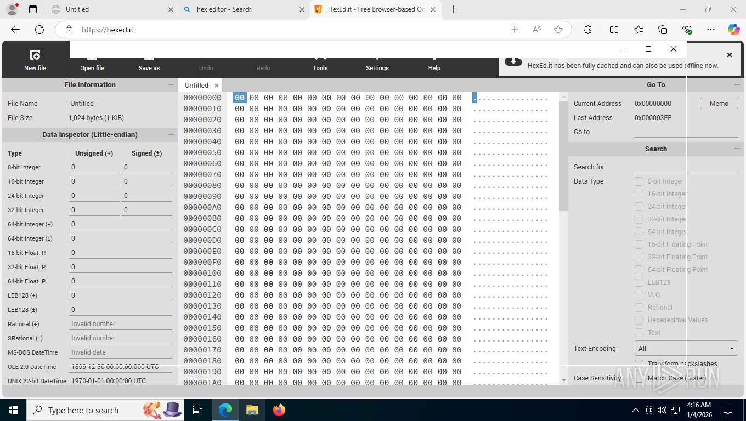746x421 pixels.
Task: Go back in browser
Action: (x=15, y=30)
